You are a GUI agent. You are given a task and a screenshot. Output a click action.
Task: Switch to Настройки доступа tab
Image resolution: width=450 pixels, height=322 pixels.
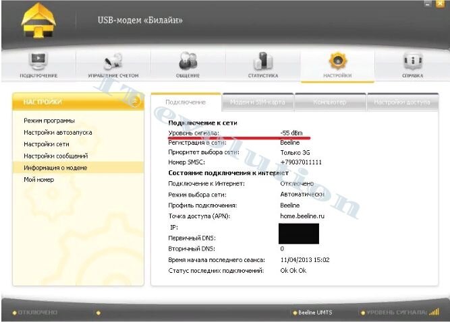(x=402, y=102)
